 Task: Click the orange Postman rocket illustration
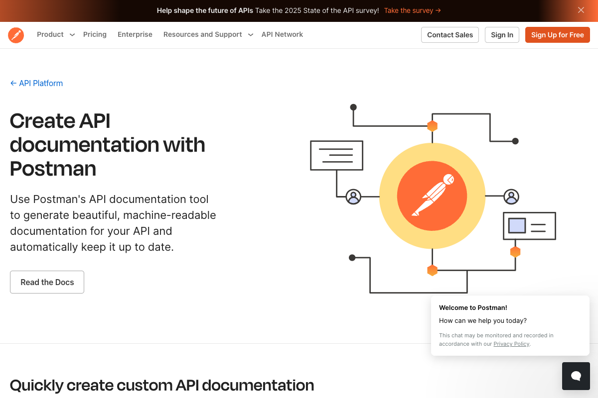(x=432, y=196)
